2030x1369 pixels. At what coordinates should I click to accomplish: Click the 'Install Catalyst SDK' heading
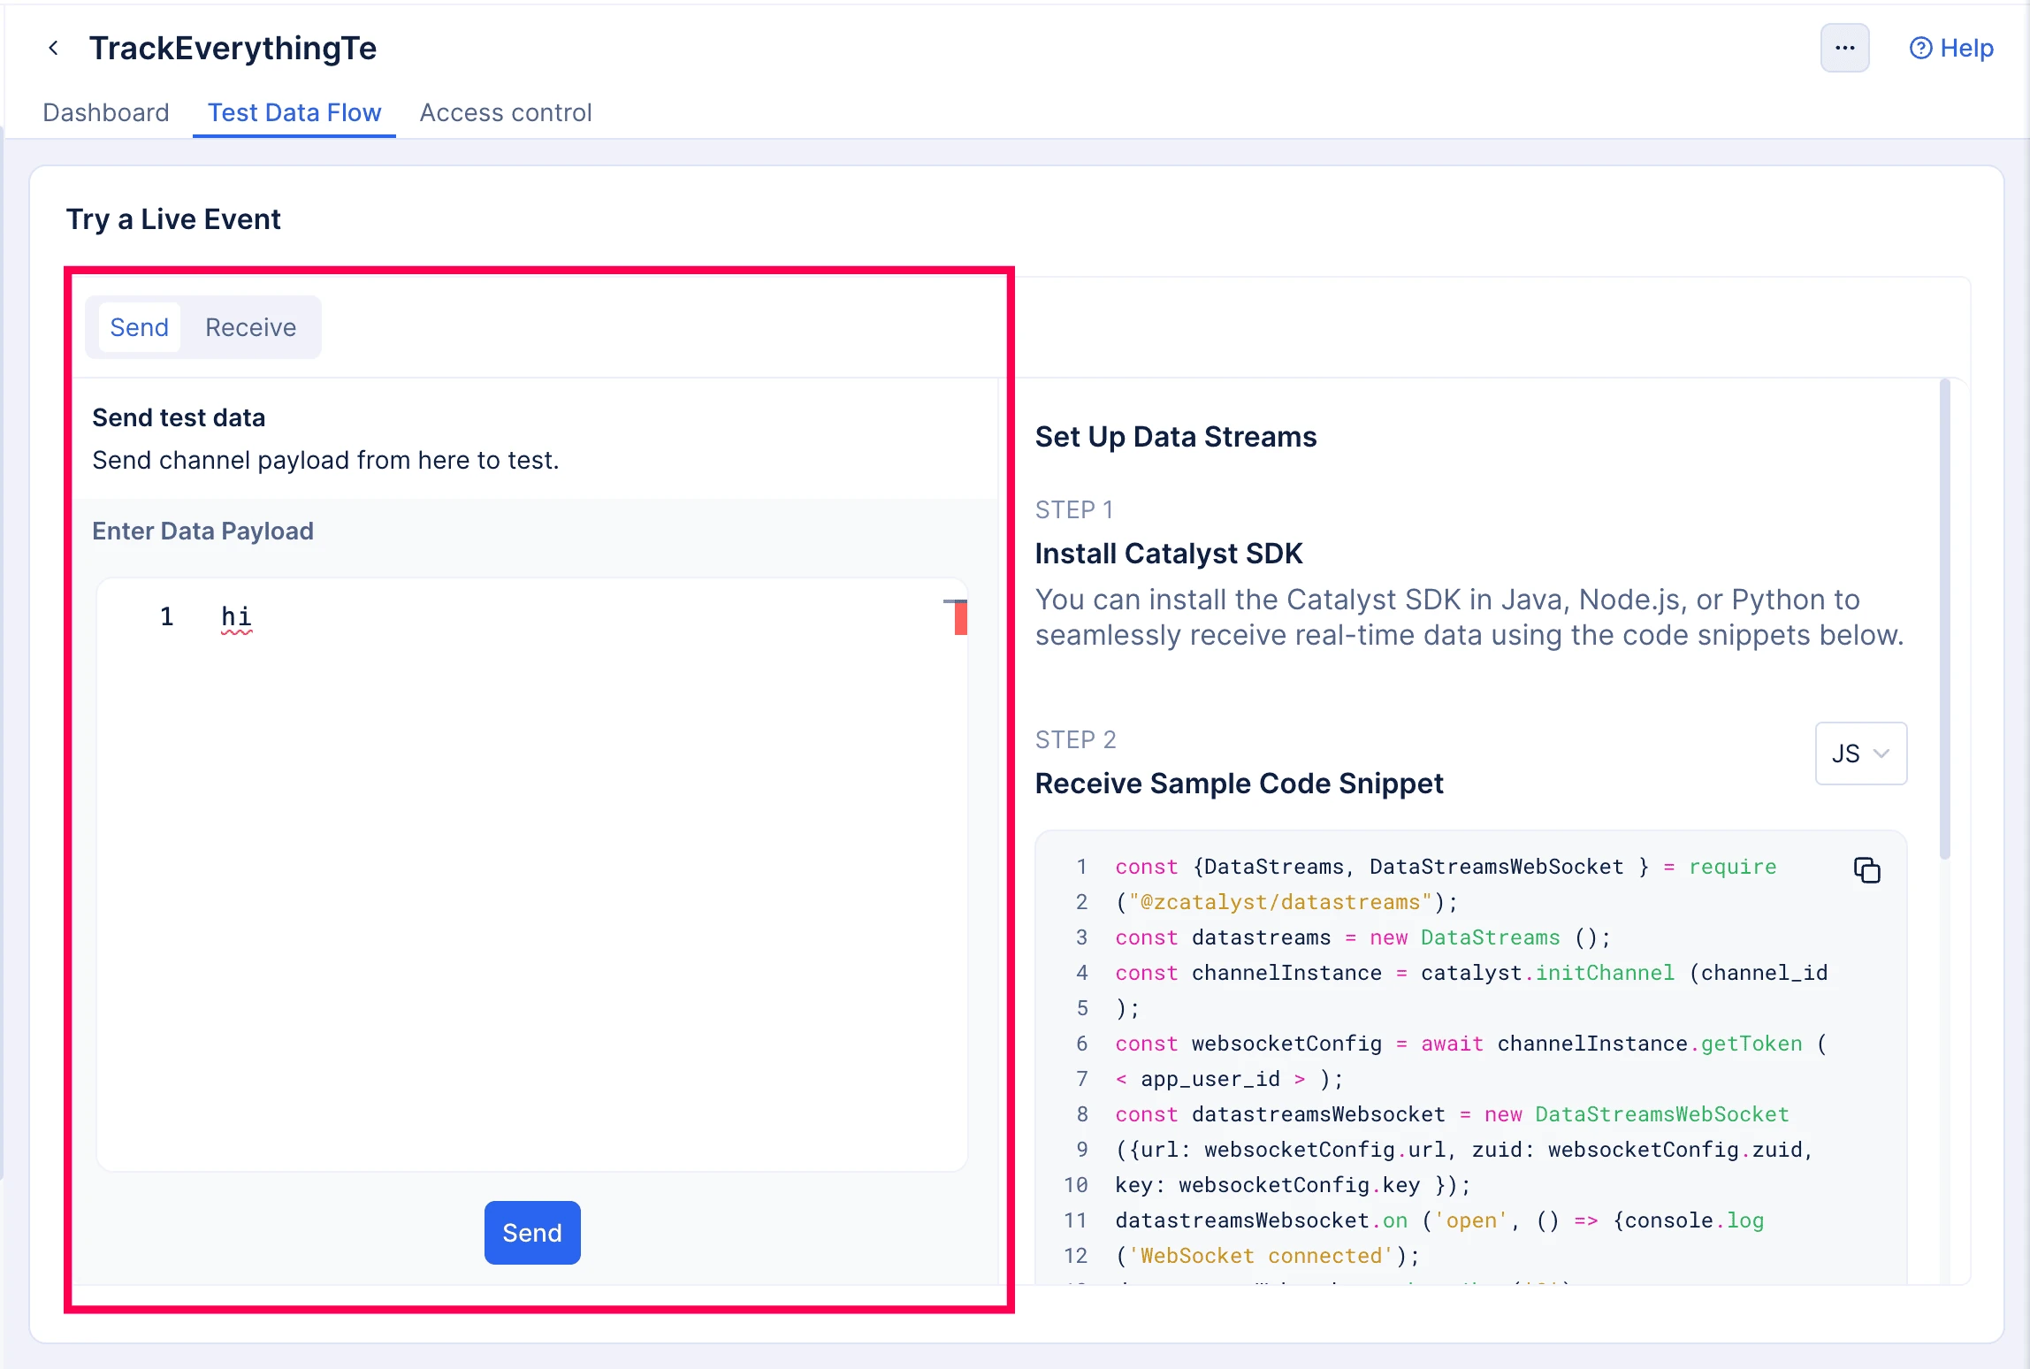point(1168,554)
